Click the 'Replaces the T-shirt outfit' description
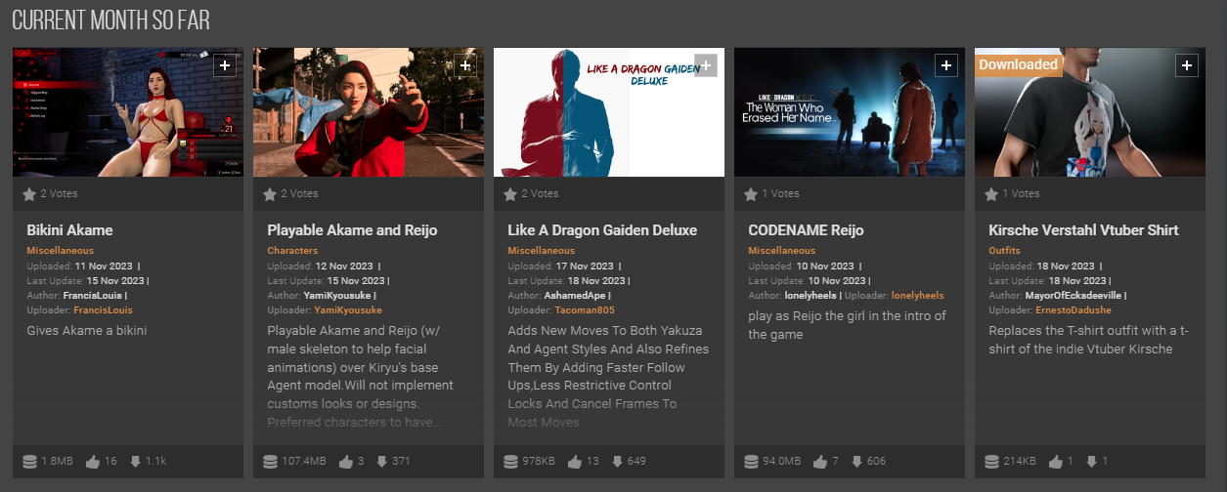 coord(1086,340)
